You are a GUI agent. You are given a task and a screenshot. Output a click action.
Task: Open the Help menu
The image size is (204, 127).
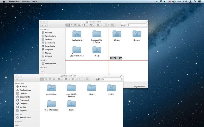[x=35, y=2]
